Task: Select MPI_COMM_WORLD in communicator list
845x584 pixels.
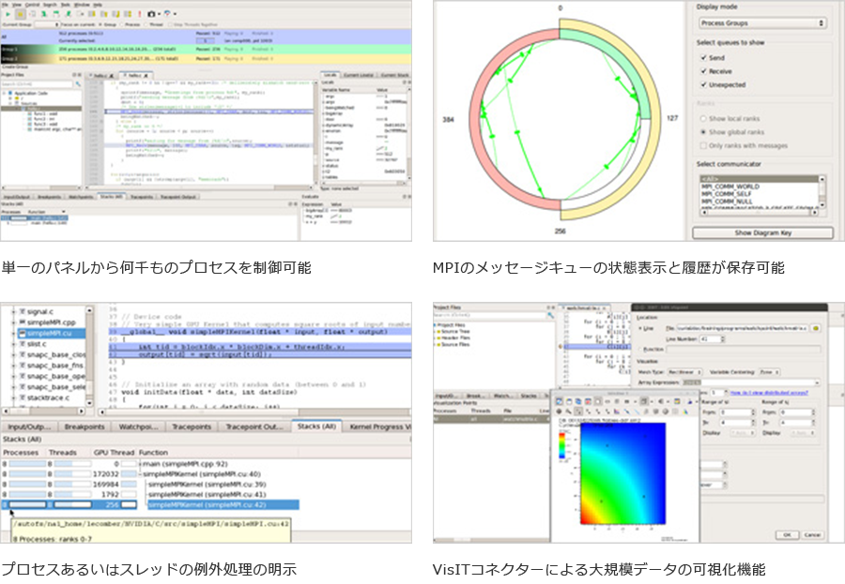Action: (730, 187)
